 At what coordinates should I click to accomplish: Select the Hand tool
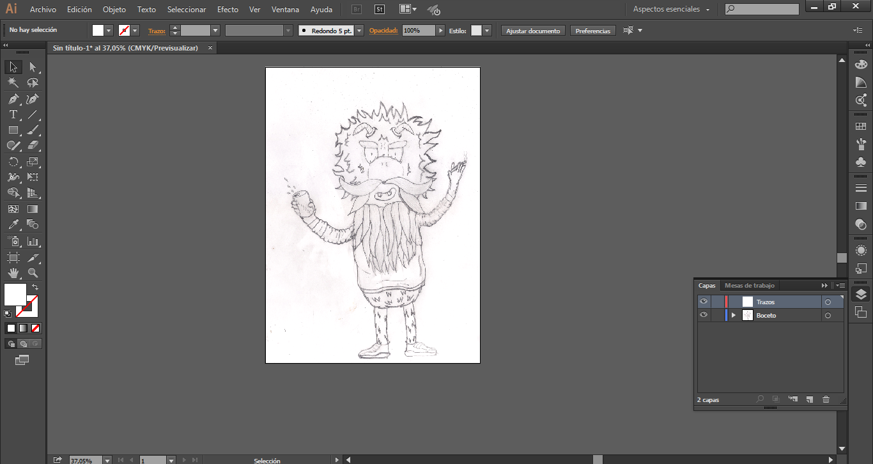(x=13, y=273)
